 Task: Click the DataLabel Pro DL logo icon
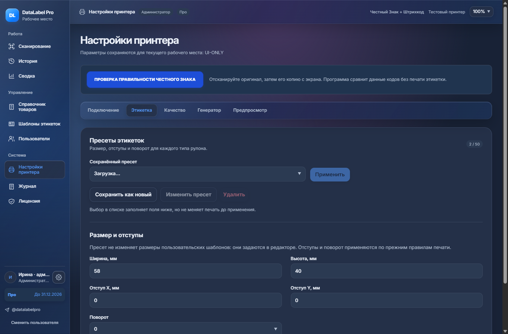click(12, 15)
